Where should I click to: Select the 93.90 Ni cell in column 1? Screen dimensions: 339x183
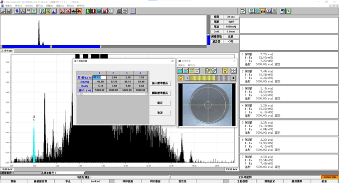tap(100, 82)
